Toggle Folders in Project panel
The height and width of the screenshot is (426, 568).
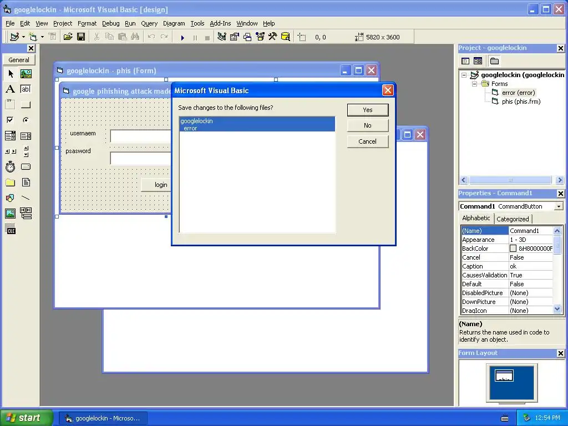(494, 61)
